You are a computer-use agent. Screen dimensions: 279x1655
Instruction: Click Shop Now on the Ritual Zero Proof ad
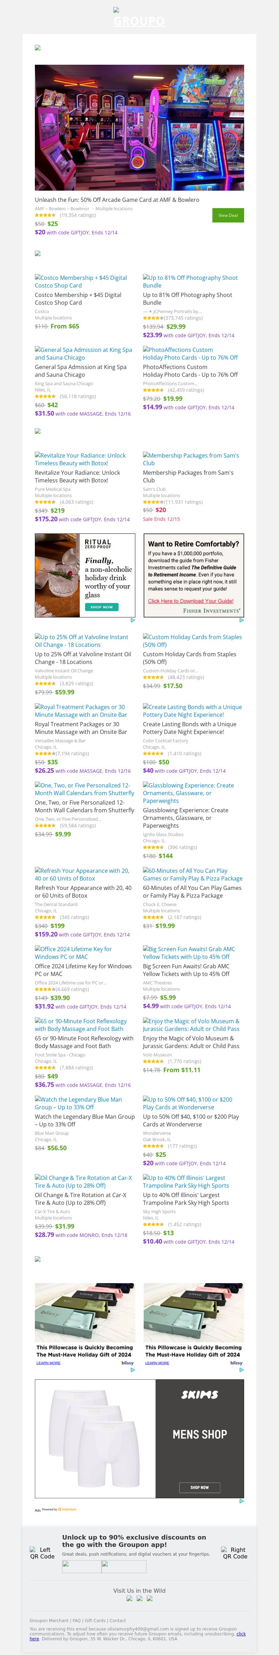[101, 607]
